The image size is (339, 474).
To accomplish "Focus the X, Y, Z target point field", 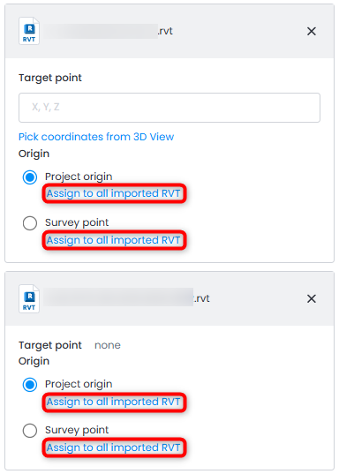I will (169, 108).
